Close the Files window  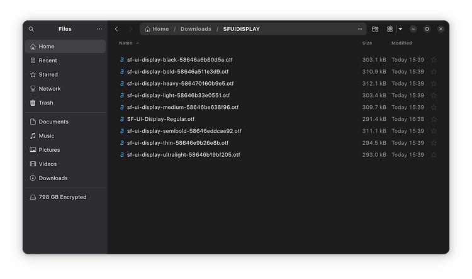441,29
